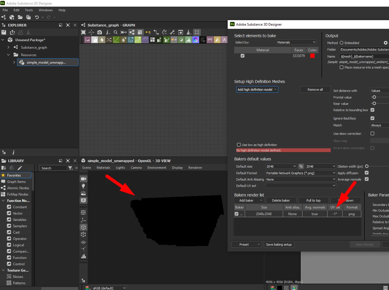Screen dimensions: 389x290
Task: Select the Embedded output method radio
Action: coord(341,43)
